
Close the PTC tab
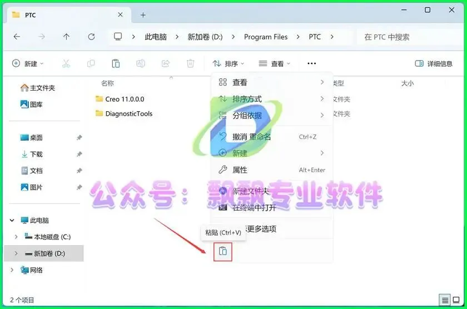(120, 14)
